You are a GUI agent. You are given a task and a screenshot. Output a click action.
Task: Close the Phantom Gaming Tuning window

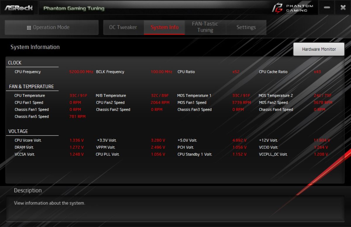(343, 8)
